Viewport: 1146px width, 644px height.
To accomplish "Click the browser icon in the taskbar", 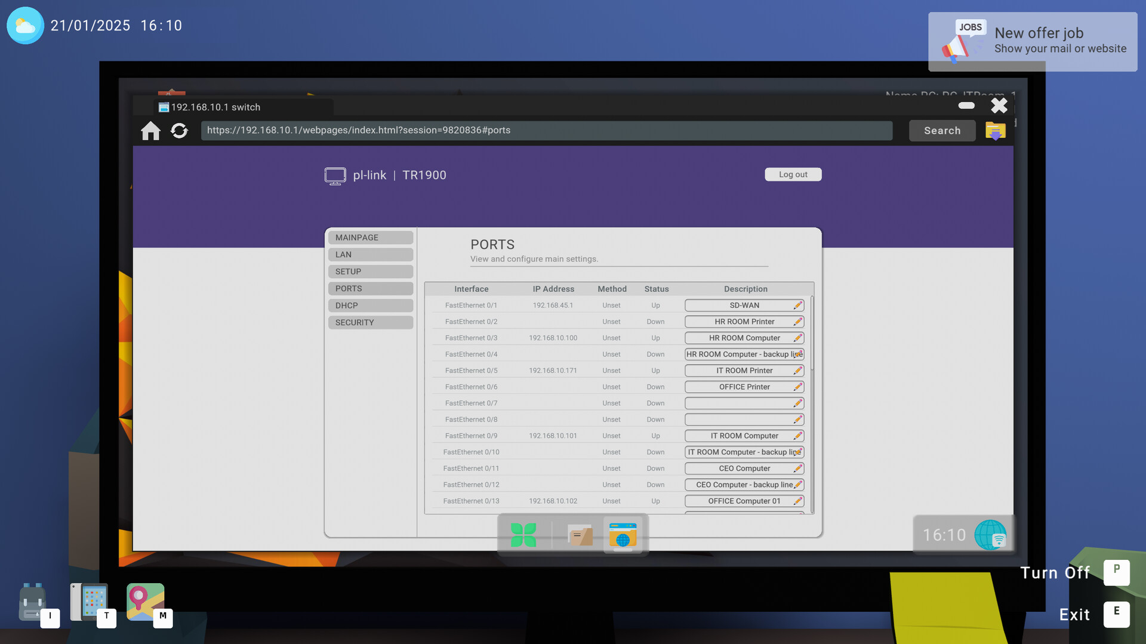I will point(623,535).
